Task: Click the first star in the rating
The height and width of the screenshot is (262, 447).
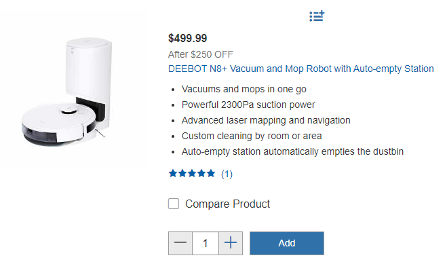Action: (x=173, y=173)
